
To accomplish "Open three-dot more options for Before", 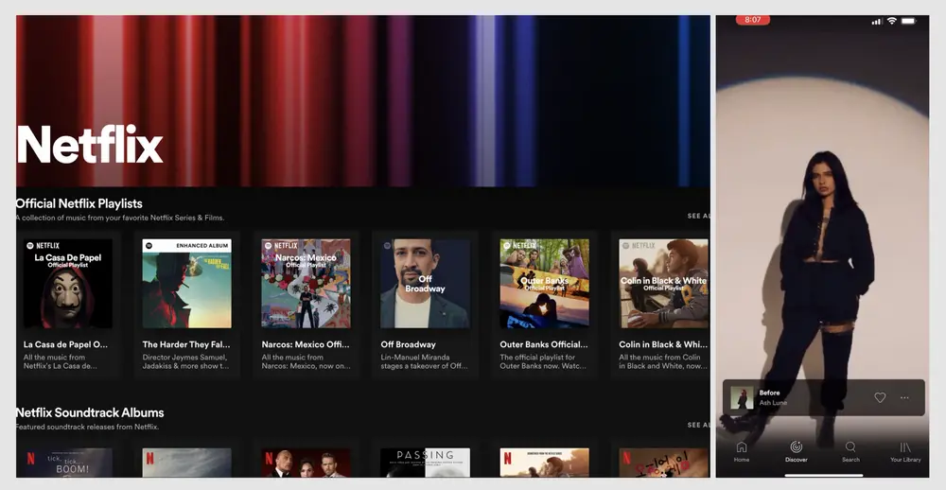I will click(904, 398).
